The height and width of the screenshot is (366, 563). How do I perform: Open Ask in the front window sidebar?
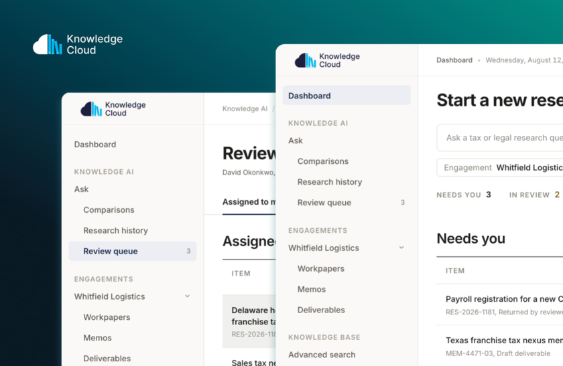click(296, 141)
